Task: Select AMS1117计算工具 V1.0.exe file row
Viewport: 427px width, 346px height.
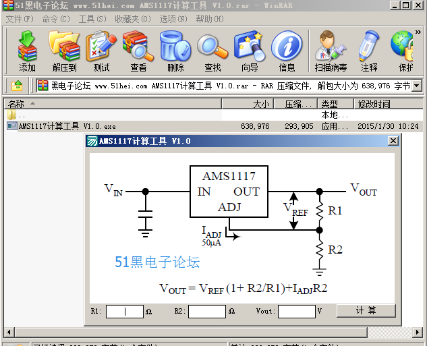Action: point(213,126)
